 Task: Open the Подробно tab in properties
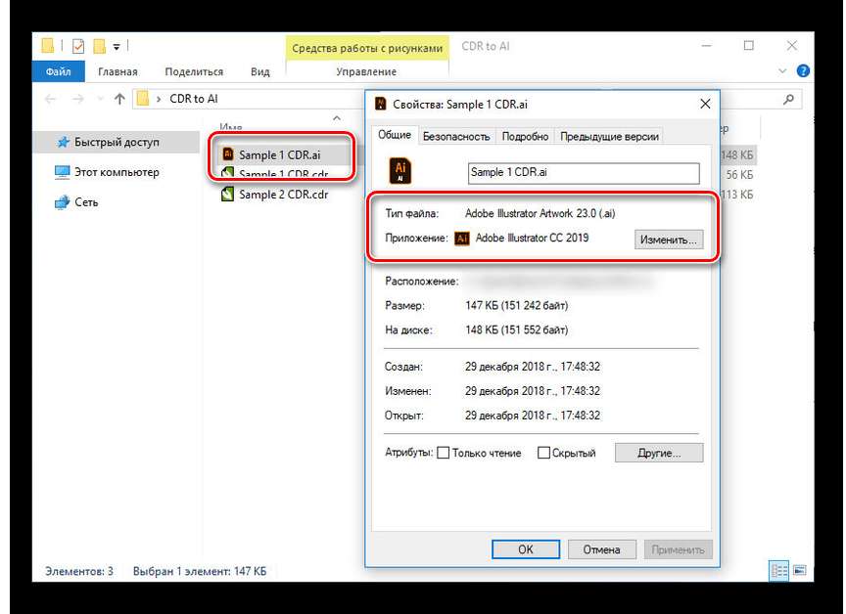527,136
